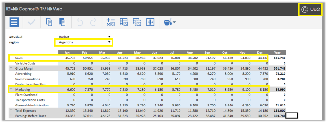Open the sandbox bucket dropdown
Image resolution: width=327 pixels, height=123 pixels.
tap(170, 22)
